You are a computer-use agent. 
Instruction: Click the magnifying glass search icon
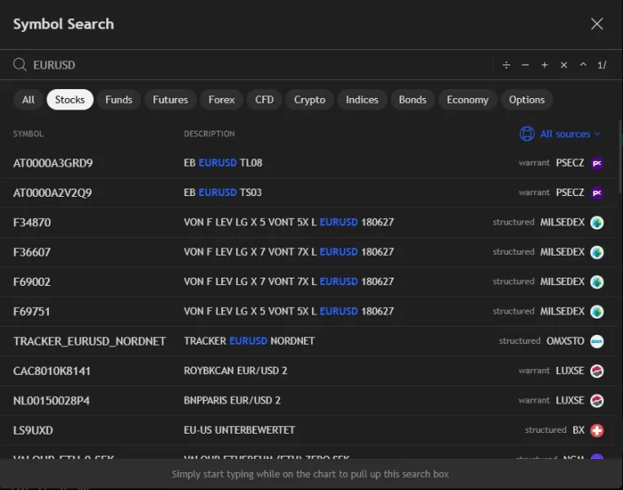coord(20,65)
